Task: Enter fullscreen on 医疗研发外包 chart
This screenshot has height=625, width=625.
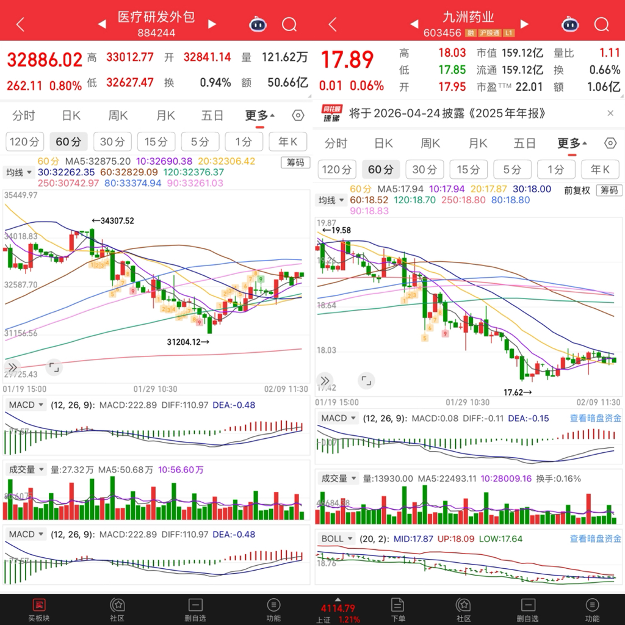Action: [x=54, y=367]
